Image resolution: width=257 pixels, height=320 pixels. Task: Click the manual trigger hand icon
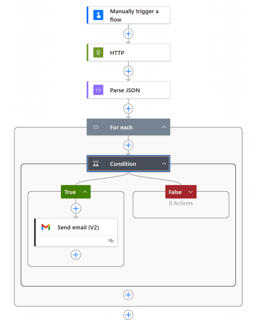[x=98, y=15]
